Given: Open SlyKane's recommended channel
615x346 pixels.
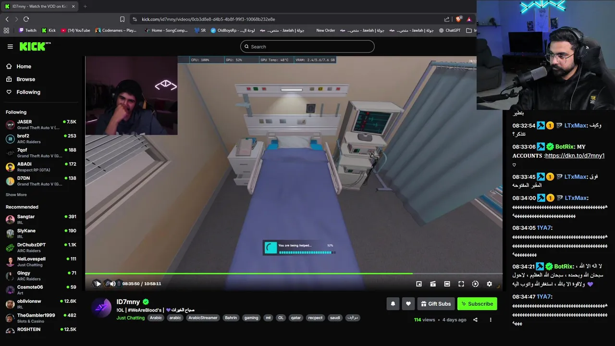Looking at the screenshot, I should coord(41,234).
